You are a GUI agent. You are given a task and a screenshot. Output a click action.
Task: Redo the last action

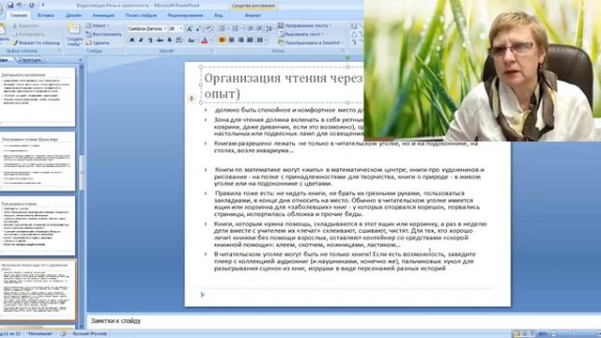pyautogui.click(x=31, y=5)
